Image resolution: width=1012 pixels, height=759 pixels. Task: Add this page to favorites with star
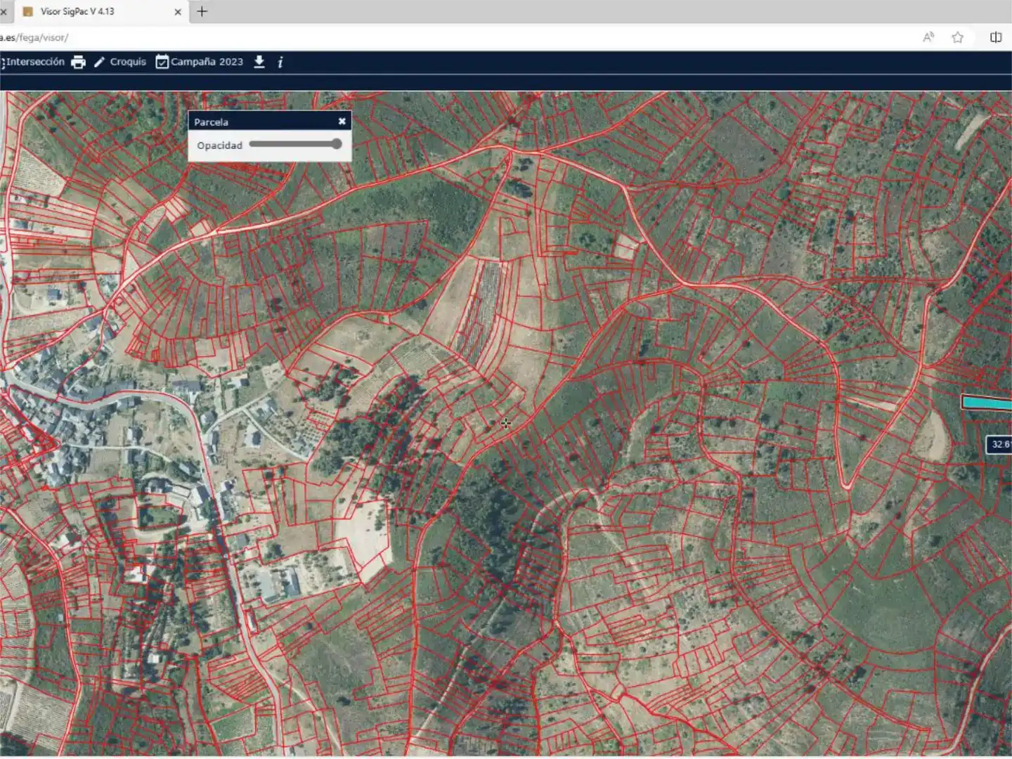(957, 37)
